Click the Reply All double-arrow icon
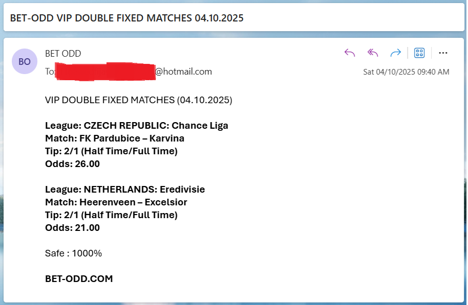468x305 pixels. click(373, 53)
